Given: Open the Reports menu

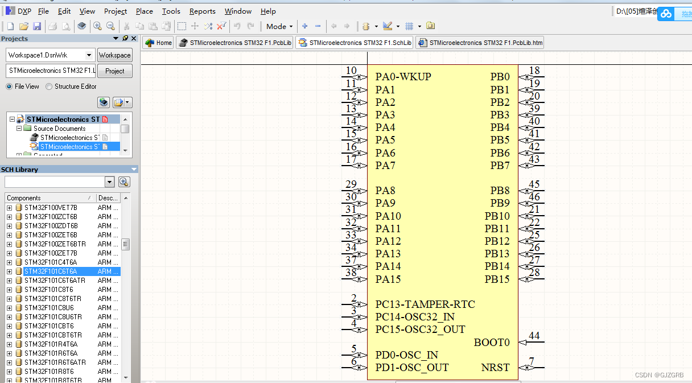Looking at the screenshot, I should [x=203, y=11].
